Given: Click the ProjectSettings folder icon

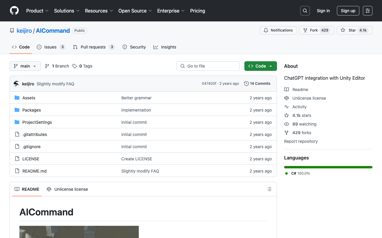Looking at the screenshot, I should tap(17, 122).
